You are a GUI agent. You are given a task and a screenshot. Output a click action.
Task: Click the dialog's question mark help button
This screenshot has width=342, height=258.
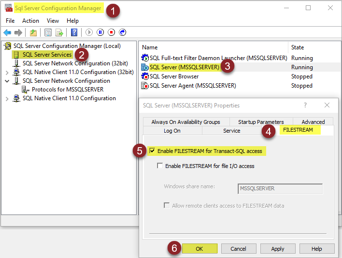(305, 105)
